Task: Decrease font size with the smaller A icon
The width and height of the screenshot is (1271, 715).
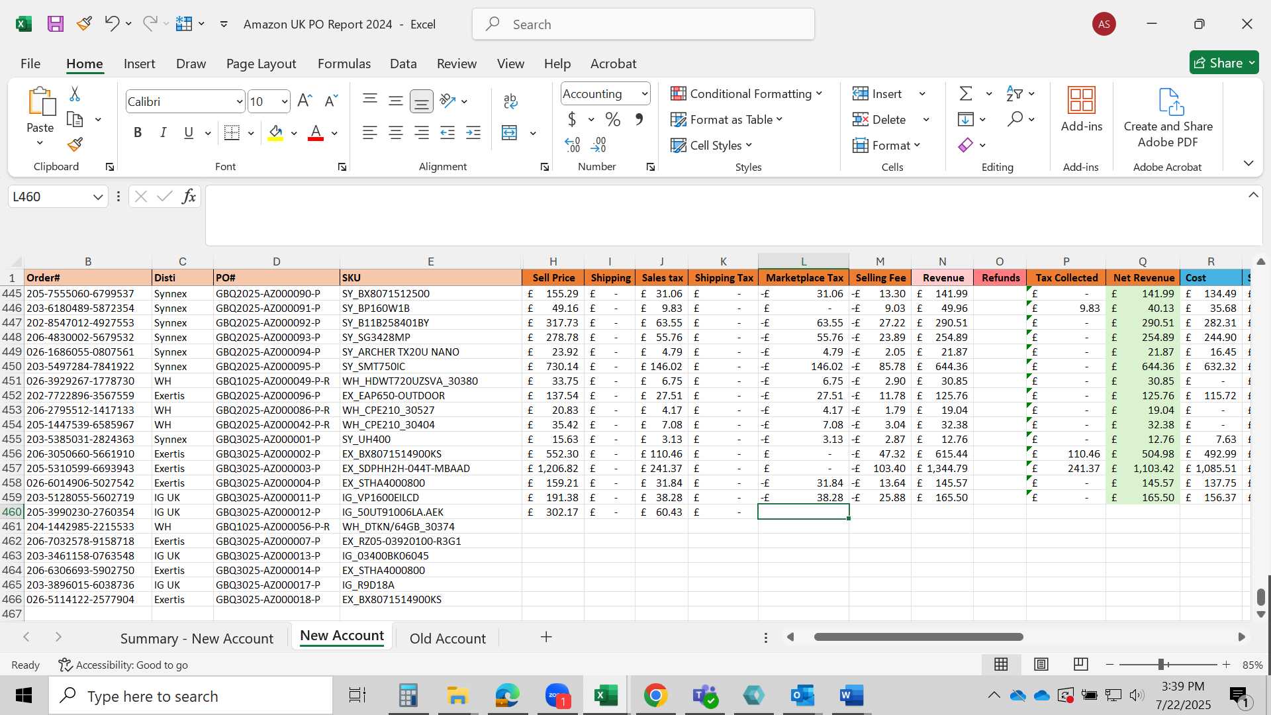Action: point(331,101)
